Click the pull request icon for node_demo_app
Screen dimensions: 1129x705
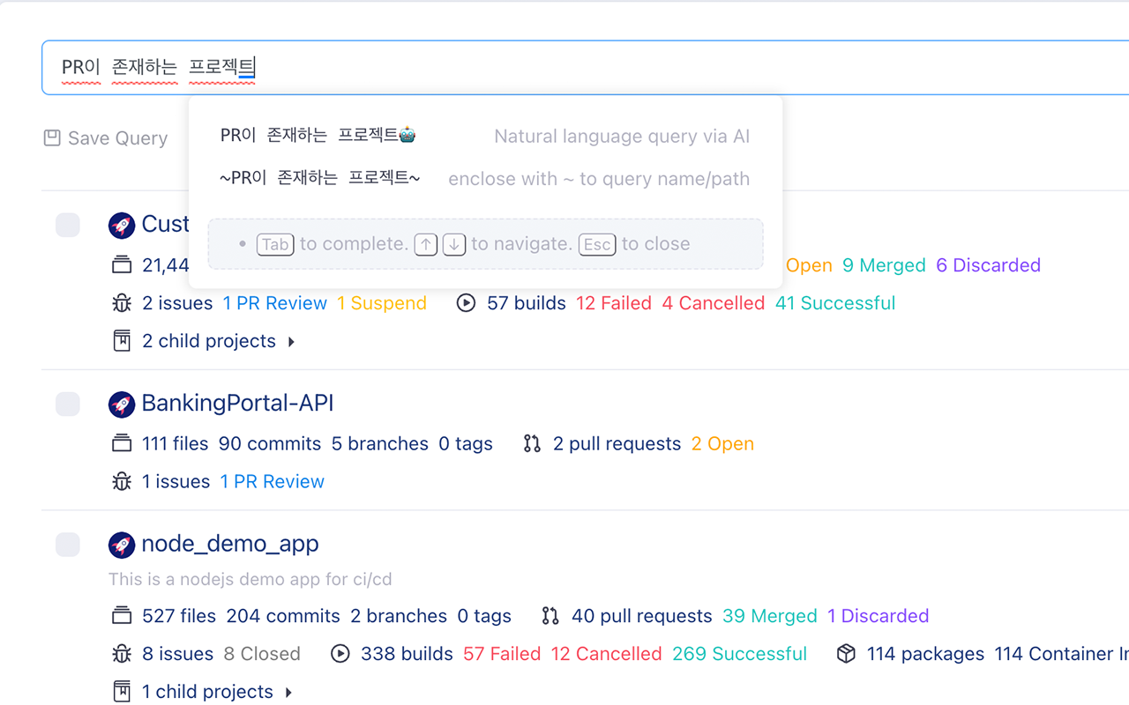pyautogui.click(x=550, y=616)
